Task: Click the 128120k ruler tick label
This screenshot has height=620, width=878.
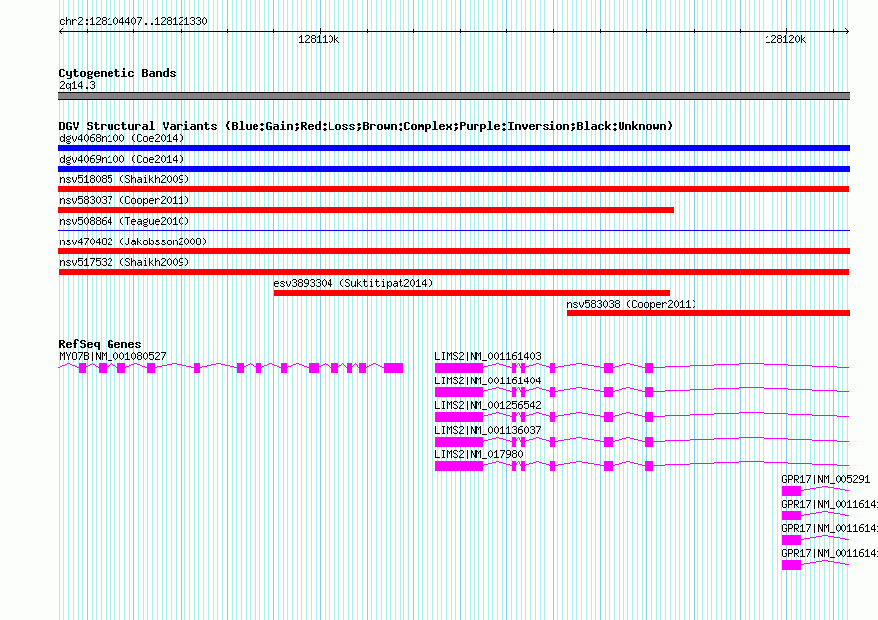Action: pyautogui.click(x=785, y=39)
